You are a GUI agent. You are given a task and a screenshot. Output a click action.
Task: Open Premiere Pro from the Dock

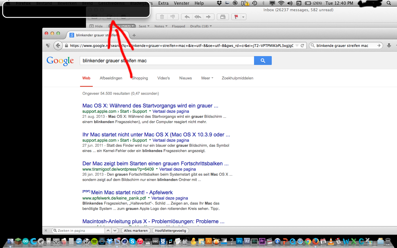[x=262, y=241]
